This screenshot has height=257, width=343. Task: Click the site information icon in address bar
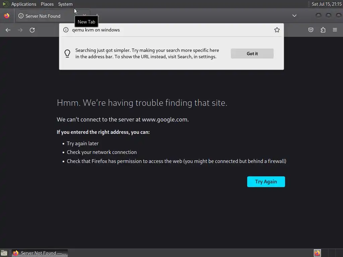tap(66, 30)
